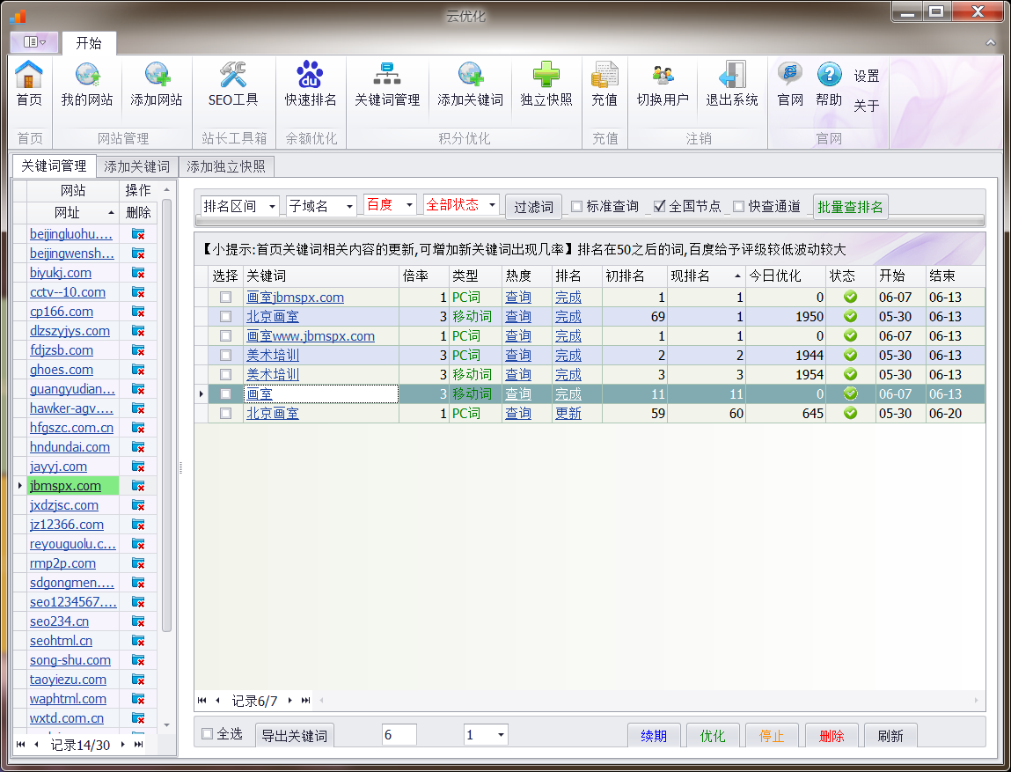This screenshot has height=772, width=1011.
Task: Tick the 全选 select-all checkbox
Action: pyautogui.click(x=208, y=734)
